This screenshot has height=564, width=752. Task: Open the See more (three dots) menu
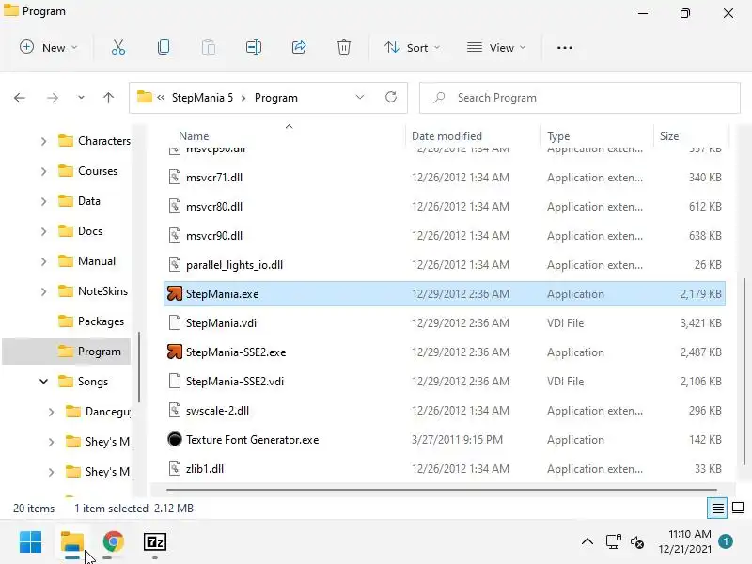click(x=565, y=48)
